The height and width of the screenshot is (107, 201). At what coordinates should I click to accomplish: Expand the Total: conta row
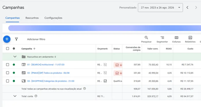[x=15, y=96]
